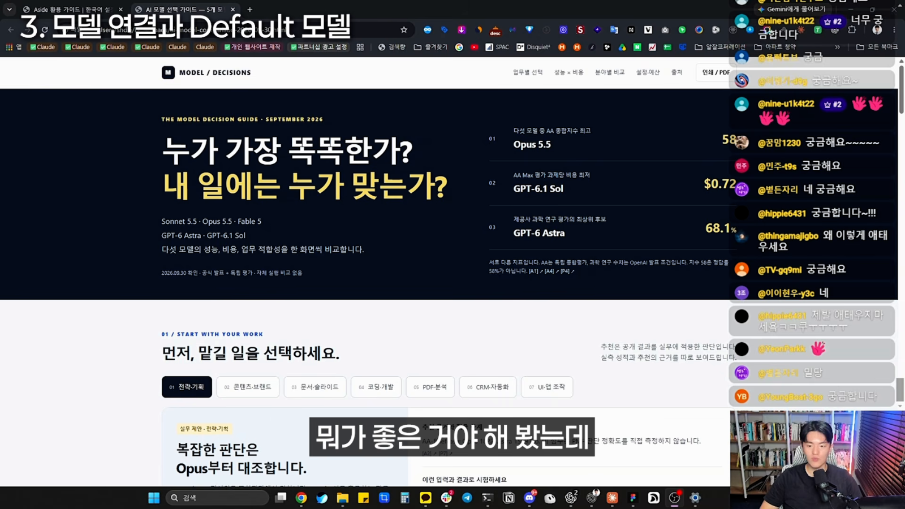Click the red 'desc' extension icon
The image size is (905, 509).
tap(495, 31)
